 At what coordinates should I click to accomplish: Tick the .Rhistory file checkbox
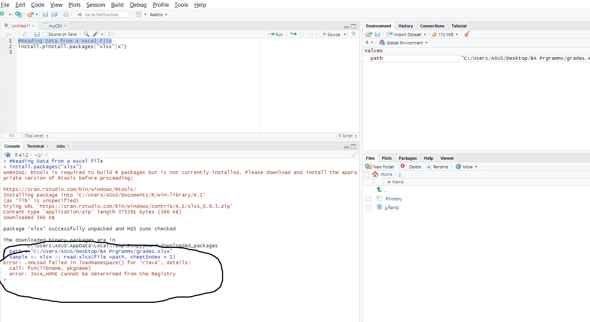[368, 199]
